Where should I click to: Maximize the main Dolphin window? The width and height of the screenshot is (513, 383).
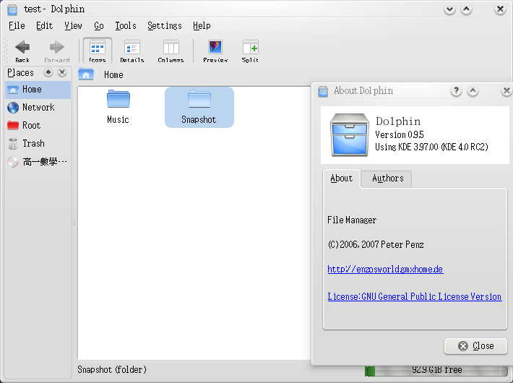467,9
